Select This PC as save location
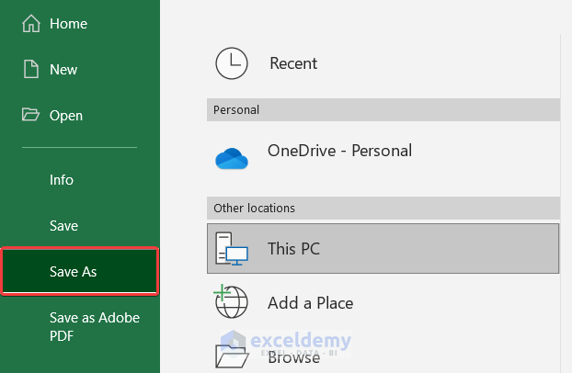Image resolution: width=572 pixels, height=373 pixels. 383,249
